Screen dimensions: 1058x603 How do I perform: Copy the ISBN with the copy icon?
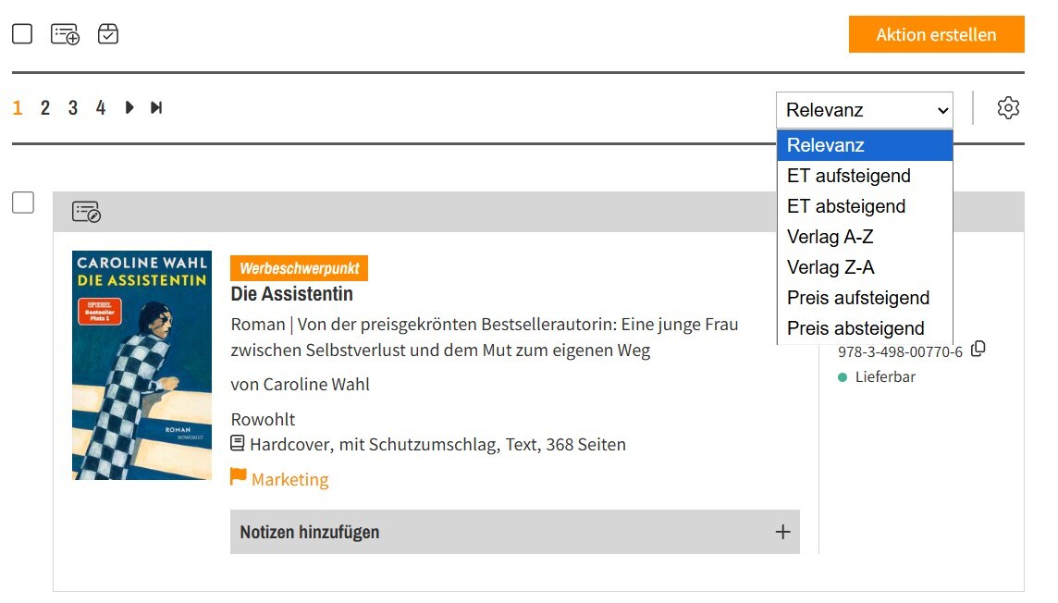[x=978, y=349]
